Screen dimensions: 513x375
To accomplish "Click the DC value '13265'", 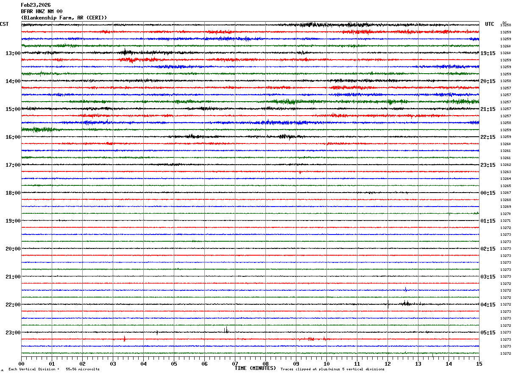I will (x=505, y=186).
